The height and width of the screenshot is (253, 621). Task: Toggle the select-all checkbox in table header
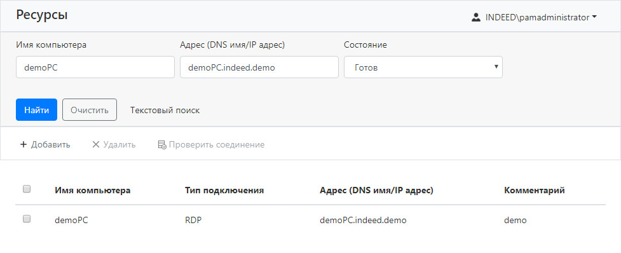(27, 189)
